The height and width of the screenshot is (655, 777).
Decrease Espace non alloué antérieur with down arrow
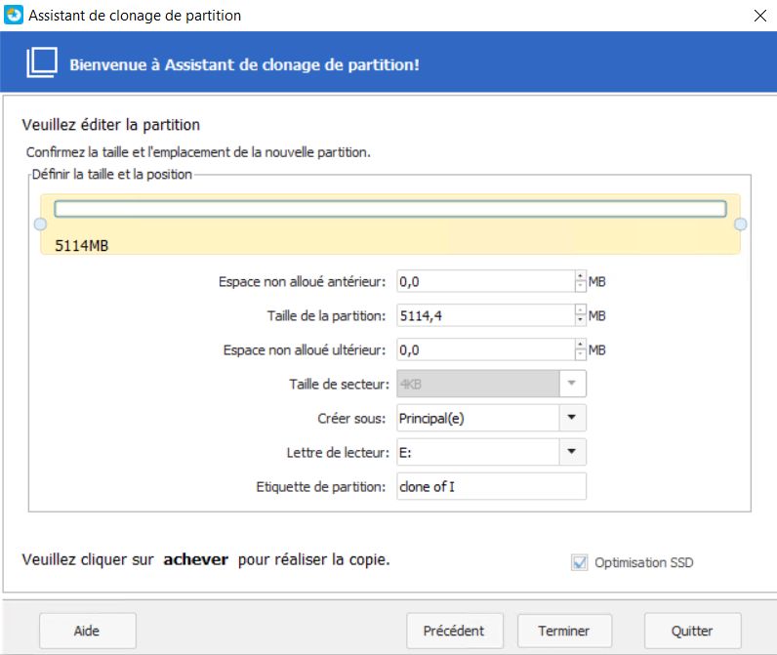[x=580, y=287]
